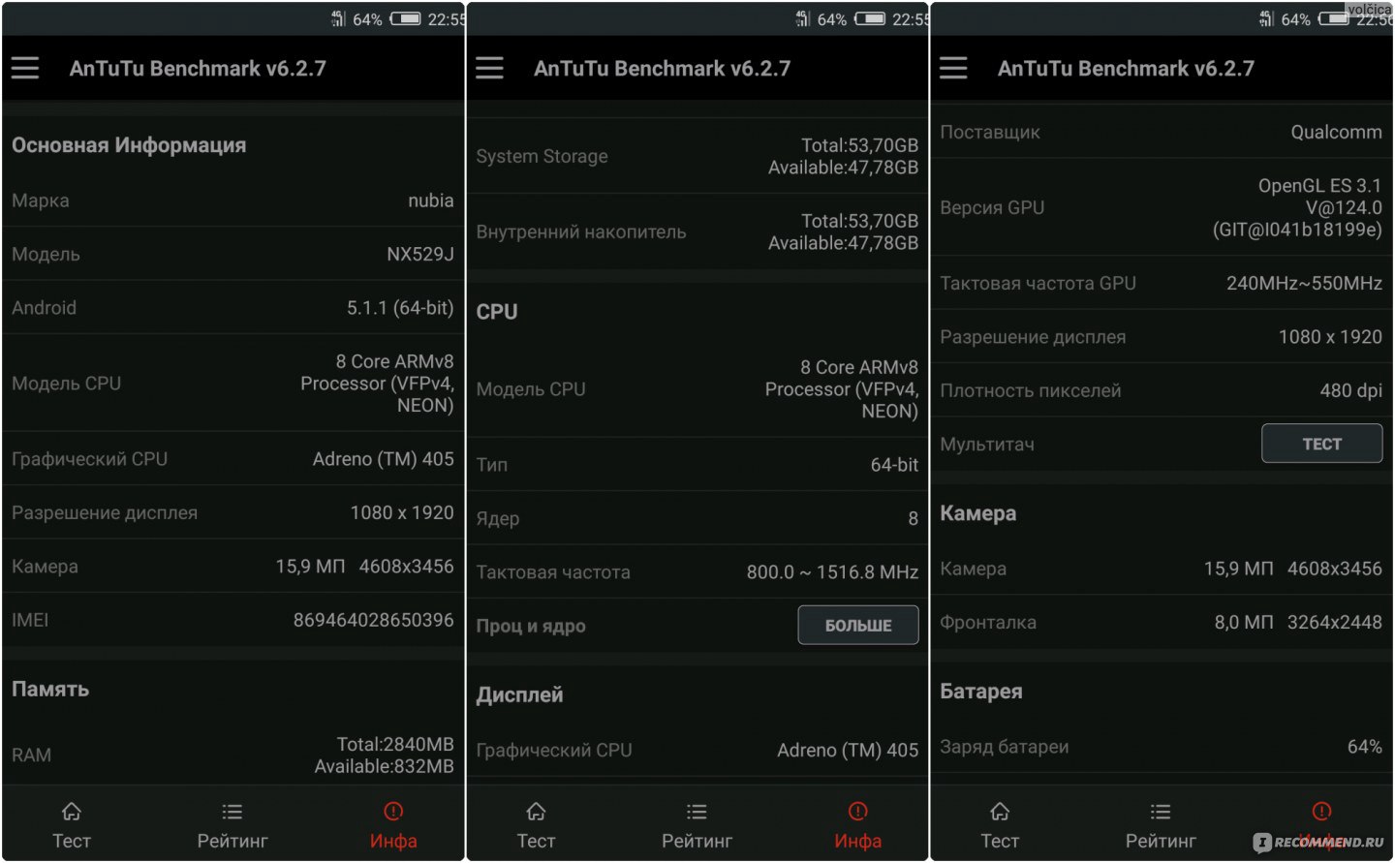Select the Тип 64-bit row
Screen dimensions: 1395x863
[697, 465]
